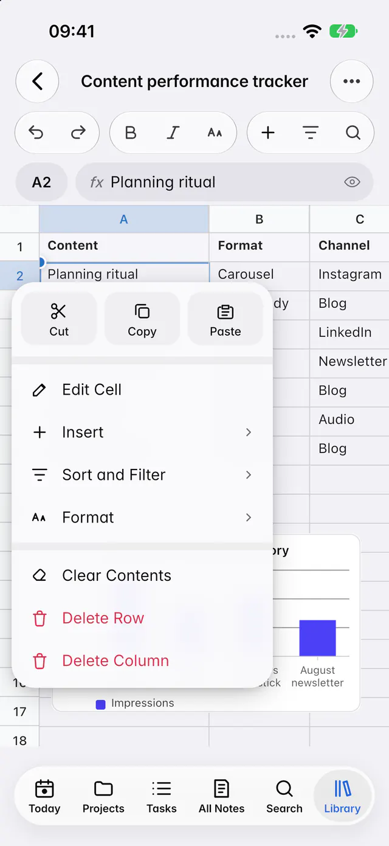
Task: Tap the battery status icon
Action: (343, 32)
